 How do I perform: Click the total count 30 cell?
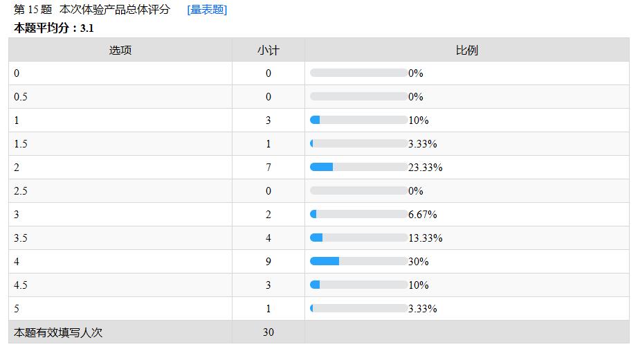268,332
